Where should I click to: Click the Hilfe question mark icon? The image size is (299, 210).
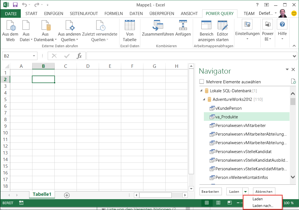tap(282, 24)
